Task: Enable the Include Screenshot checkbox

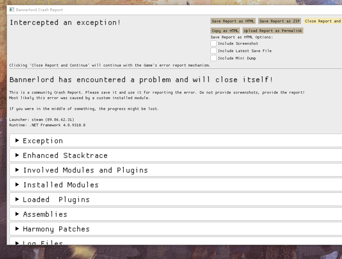Action: (213, 43)
